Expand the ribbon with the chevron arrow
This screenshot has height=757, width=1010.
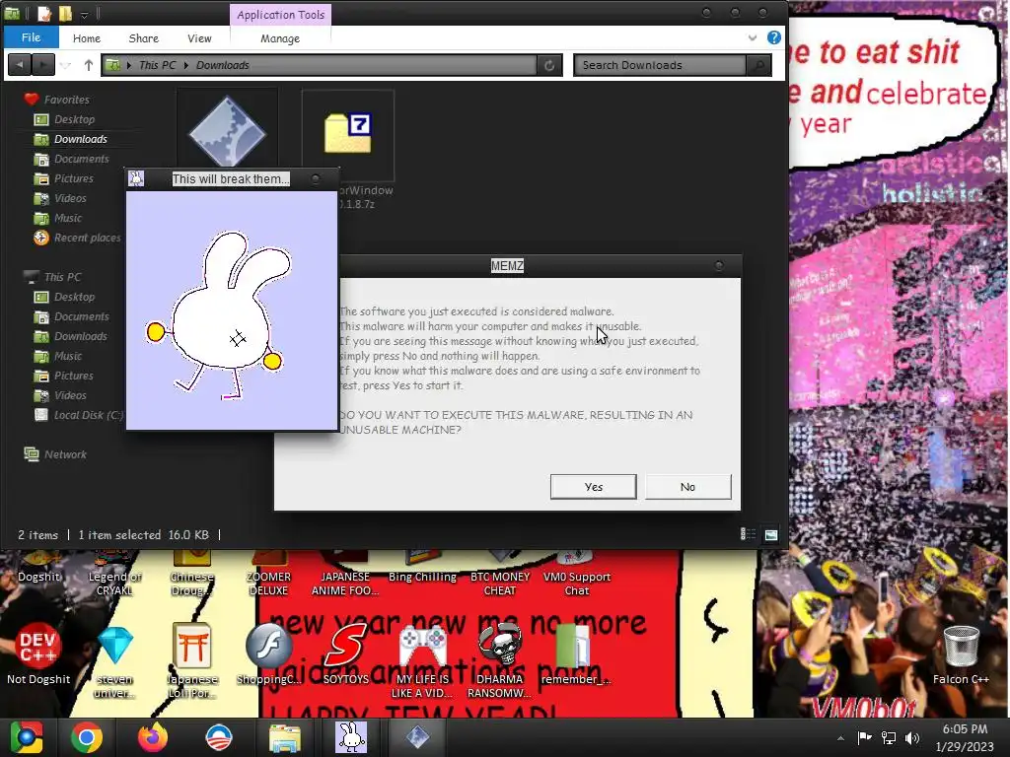click(x=752, y=38)
